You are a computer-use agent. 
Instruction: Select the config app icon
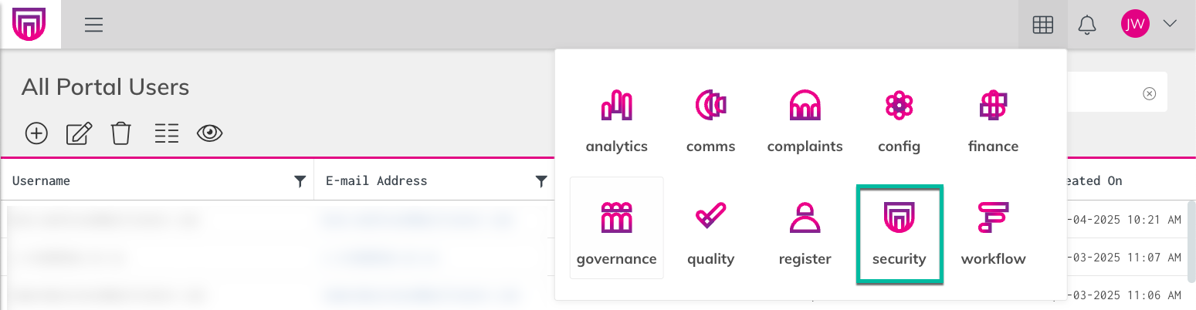[899, 122]
